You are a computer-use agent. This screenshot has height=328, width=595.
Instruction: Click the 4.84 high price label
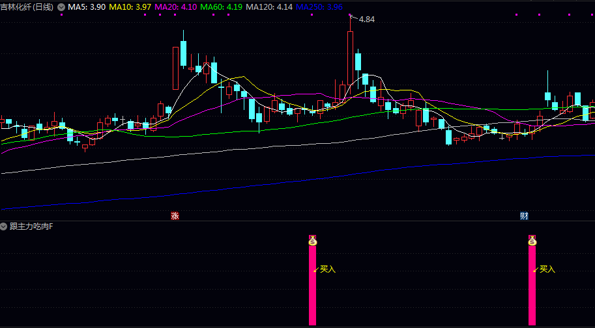click(366, 20)
